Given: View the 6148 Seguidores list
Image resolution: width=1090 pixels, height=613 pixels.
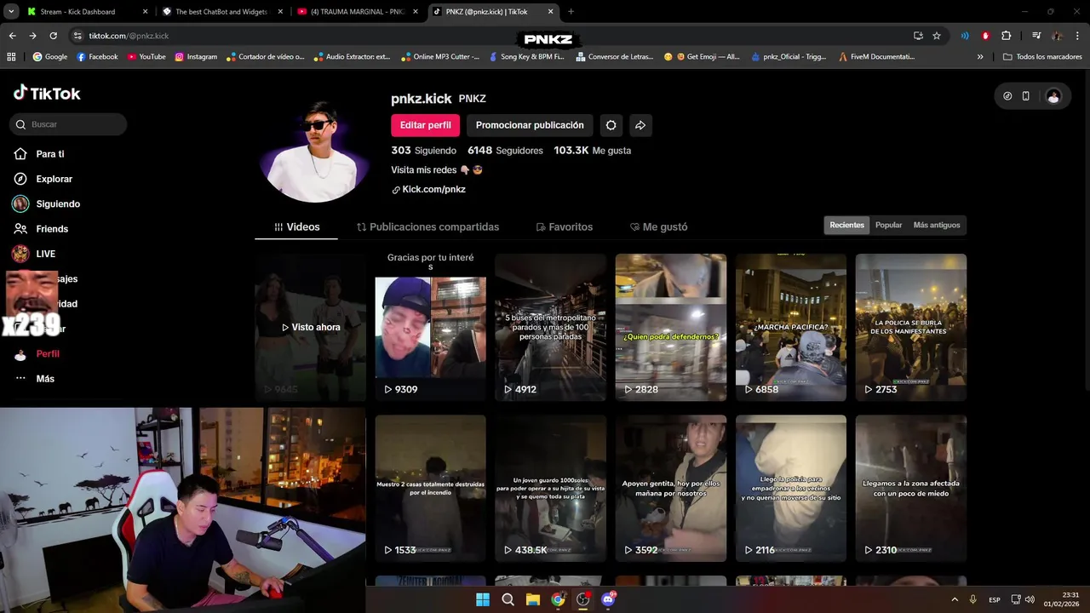Looking at the screenshot, I should click(505, 151).
